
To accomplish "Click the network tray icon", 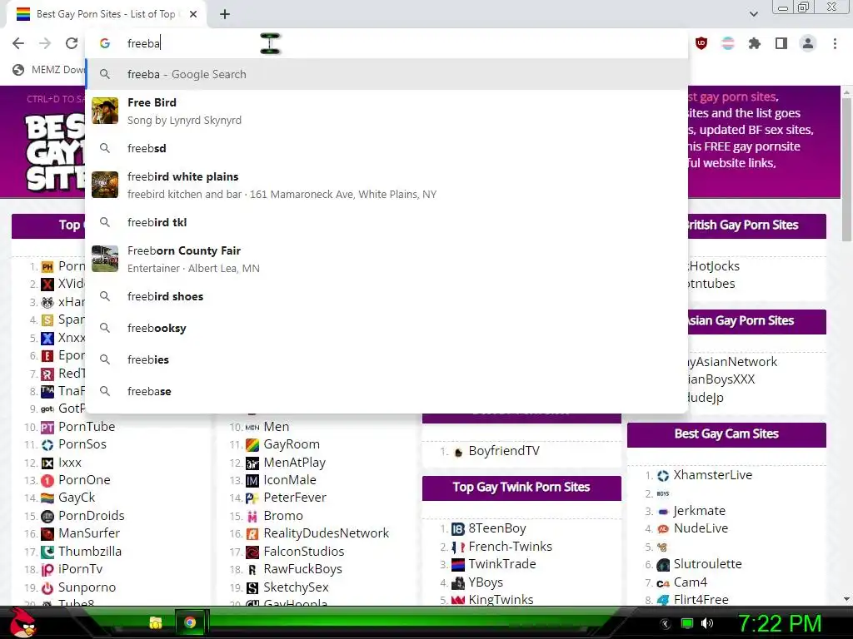I will click(687, 624).
